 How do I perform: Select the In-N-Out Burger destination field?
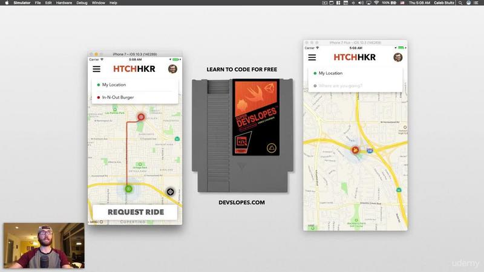coord(135,97)
